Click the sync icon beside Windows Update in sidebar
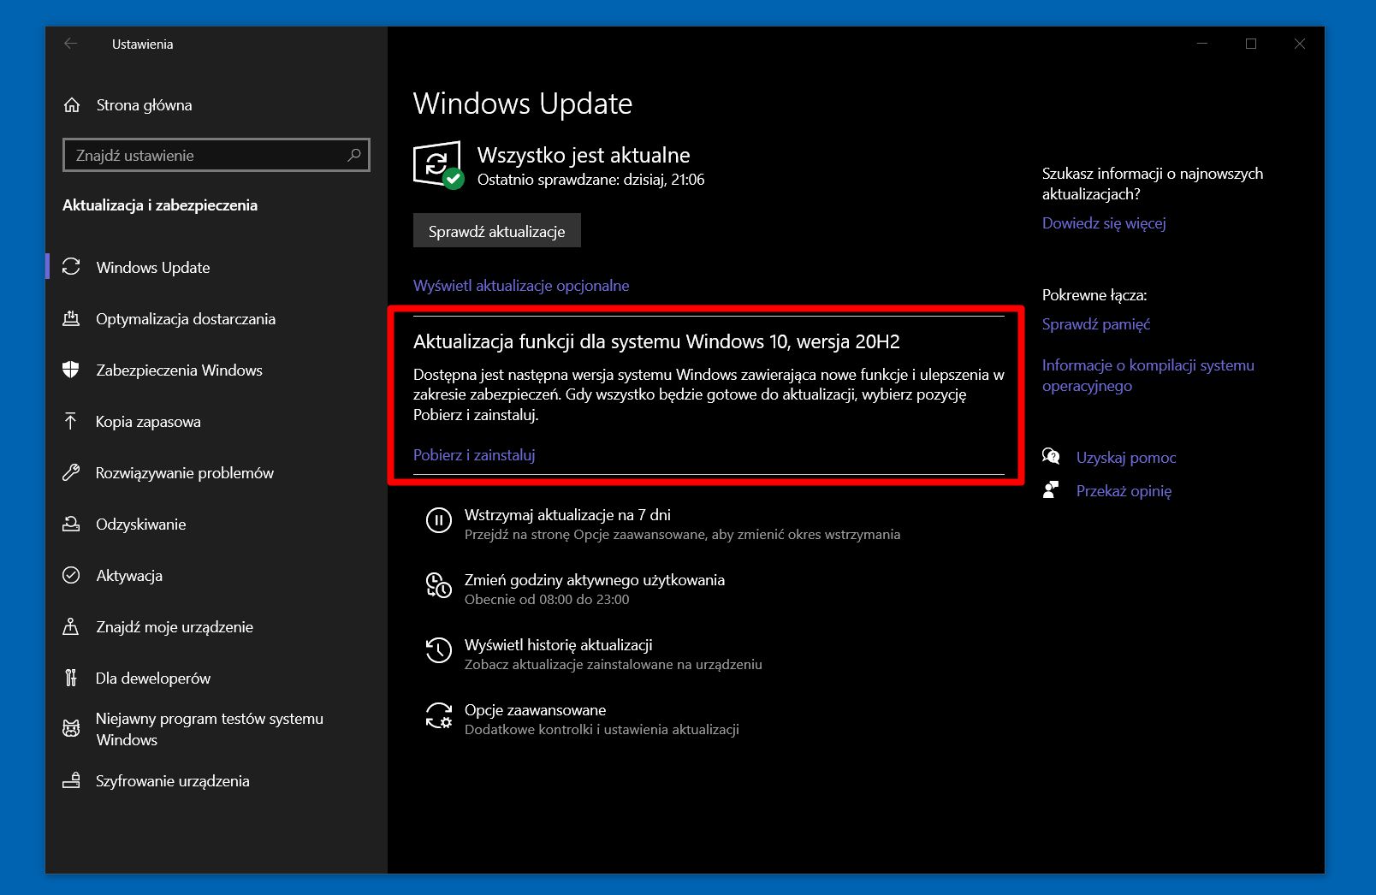Screen dimensions: 1376x895 coord(71,267)
